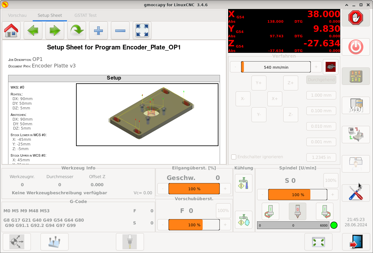Select the 1.2345 in jog increment
This screenshot has width=373, height=253.
(x=321, y=157)
